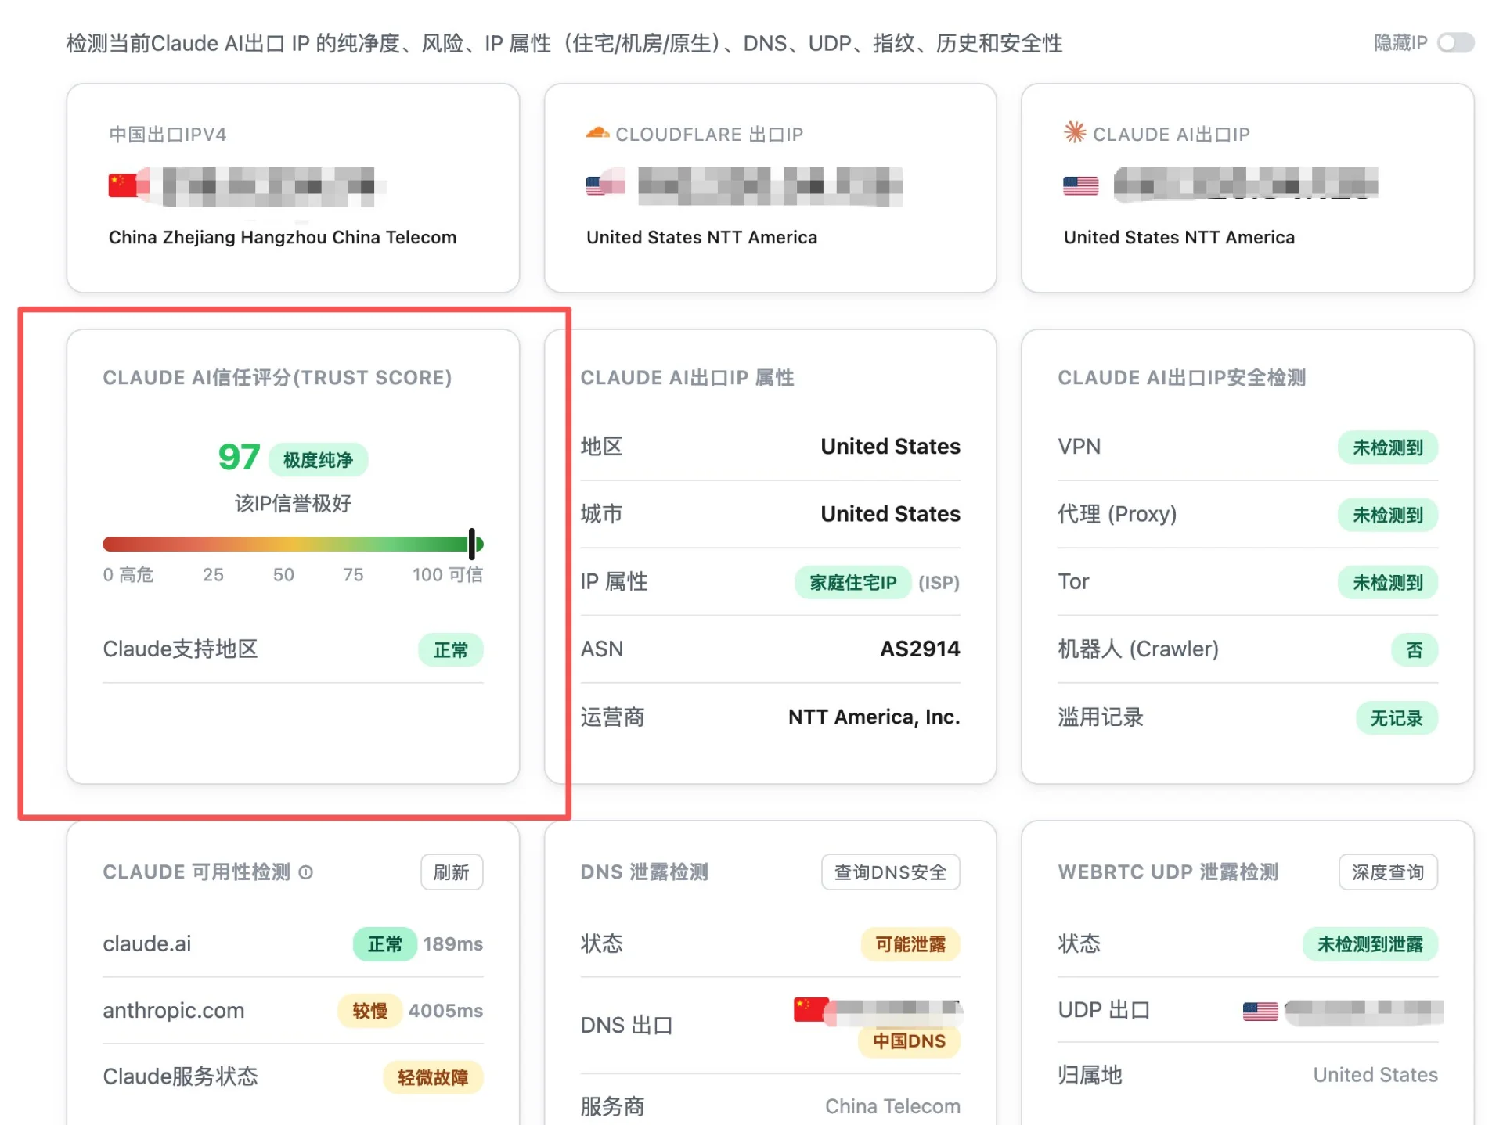Click the 查询DNS安全 button

click(890, 872)
